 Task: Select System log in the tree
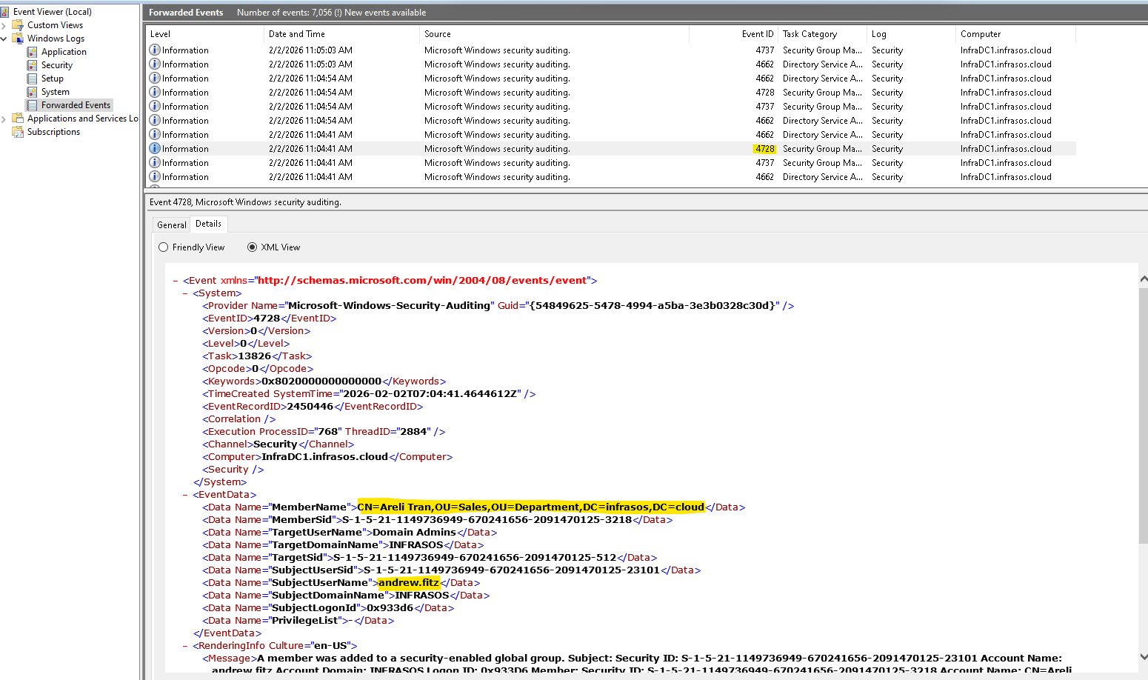56,92
